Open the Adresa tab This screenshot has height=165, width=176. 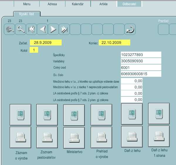click(52, 4)
